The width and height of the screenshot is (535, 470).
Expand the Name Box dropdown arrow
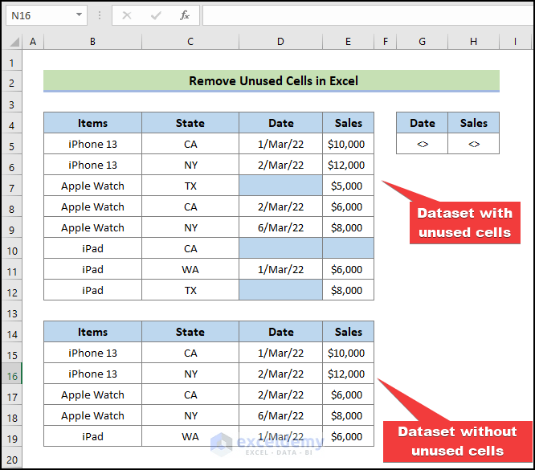tap(79, 14)
